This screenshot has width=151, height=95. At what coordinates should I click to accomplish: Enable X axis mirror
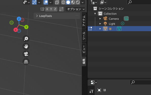(47, 9)
